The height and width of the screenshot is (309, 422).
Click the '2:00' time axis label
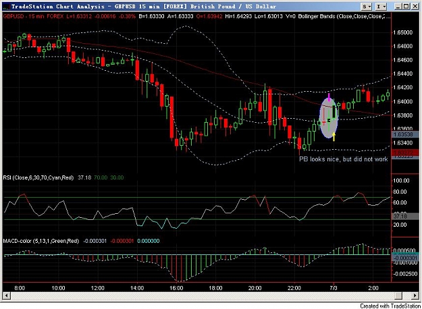click(373, 288)
